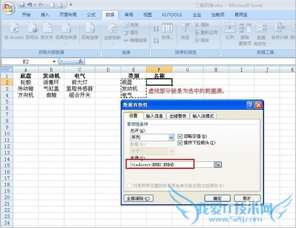The height and width of the screenshot is (228, 296).
Task: Click the Source formula input field
Action: (171, 165)
